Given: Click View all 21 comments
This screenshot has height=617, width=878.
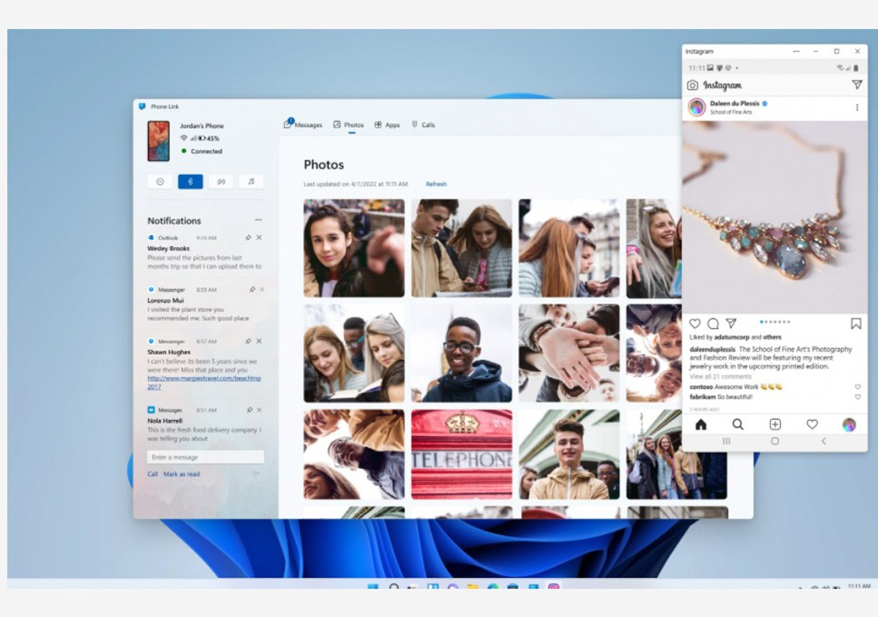Looking at the screenshot, I should [x=720, y=376].
